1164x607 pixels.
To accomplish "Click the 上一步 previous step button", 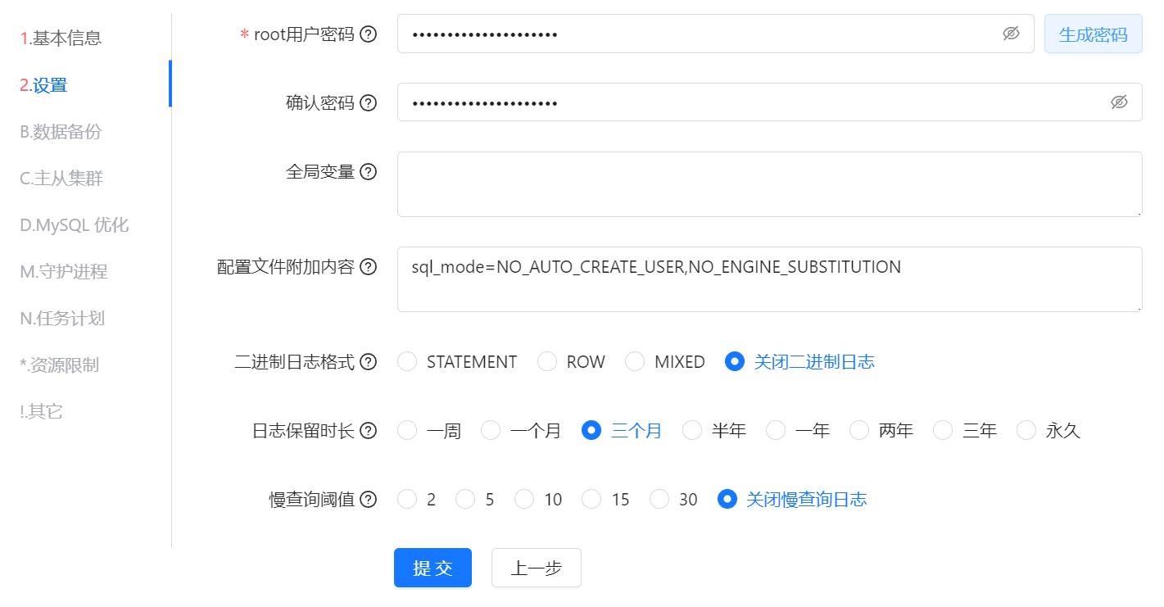I will click(x=537, y=568).
